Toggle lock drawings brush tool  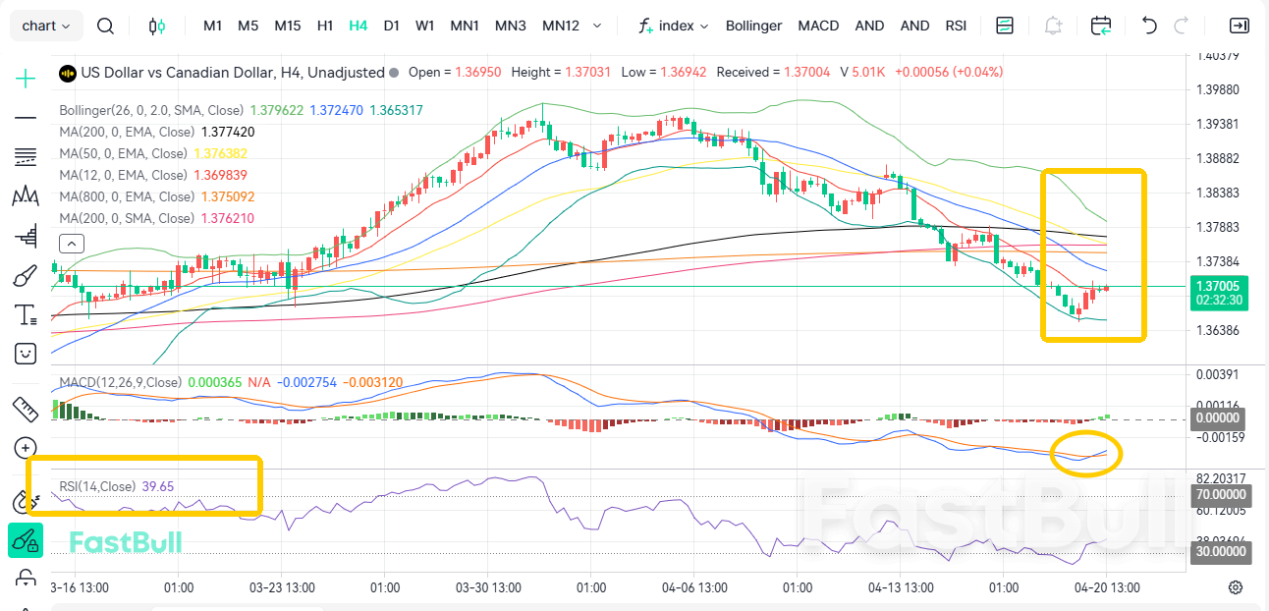point(26,539)
